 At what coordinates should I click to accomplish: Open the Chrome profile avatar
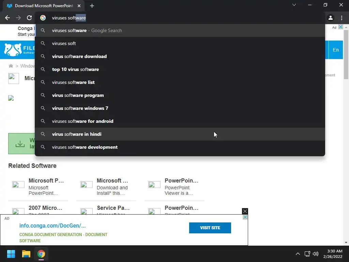pos(331,18)
